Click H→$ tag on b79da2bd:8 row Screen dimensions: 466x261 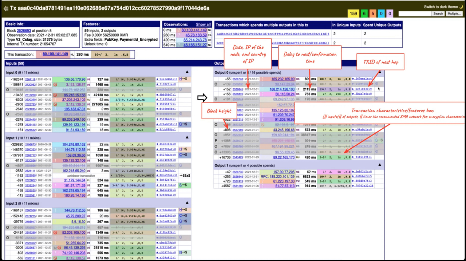183,210
